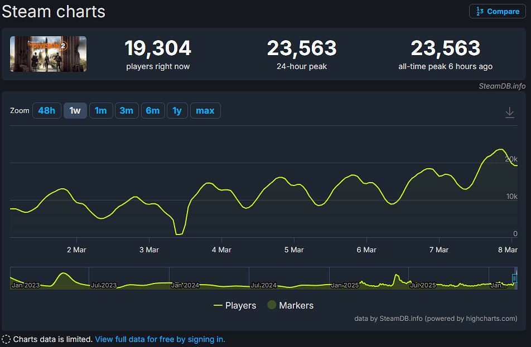This screenshot has height=347, width=531.
Task: Click the Markers circle icon in legend
Action: coord(272,305)
